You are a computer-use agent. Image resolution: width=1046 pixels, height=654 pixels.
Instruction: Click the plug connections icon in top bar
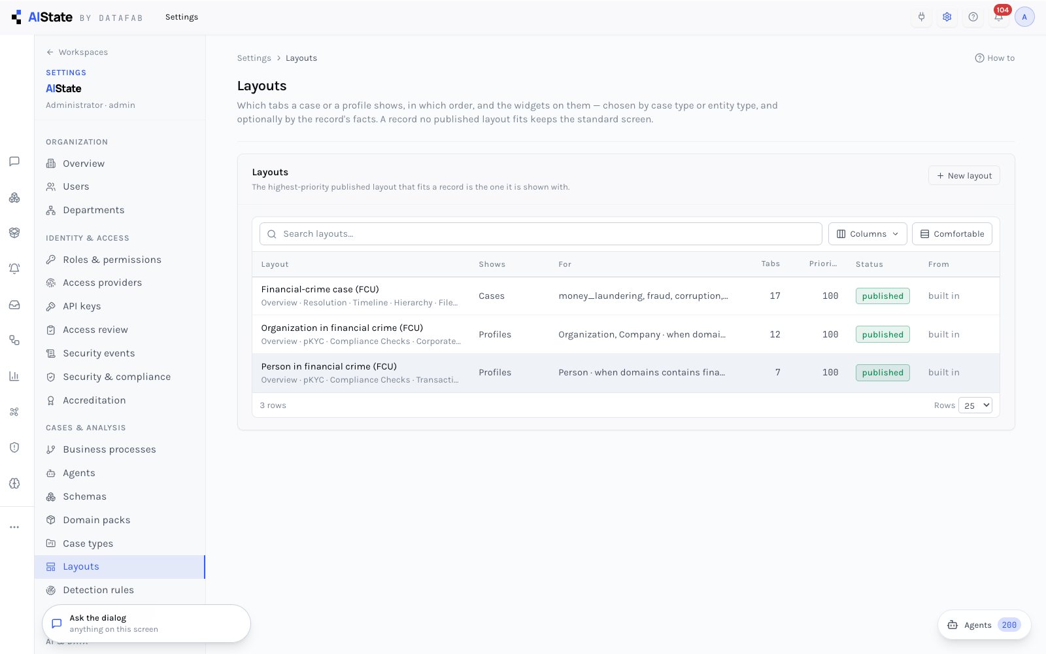pos(922,17)
